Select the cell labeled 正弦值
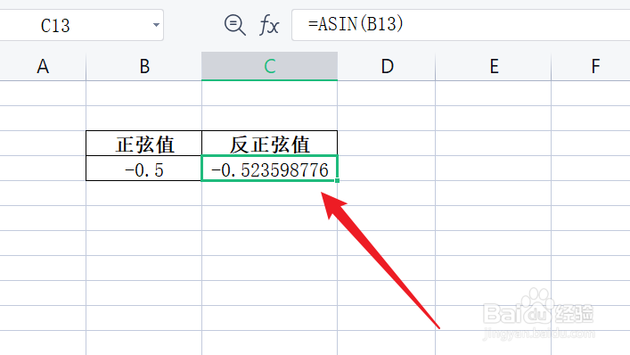This screenshot has width=630, height=355. tap(143, 144)
